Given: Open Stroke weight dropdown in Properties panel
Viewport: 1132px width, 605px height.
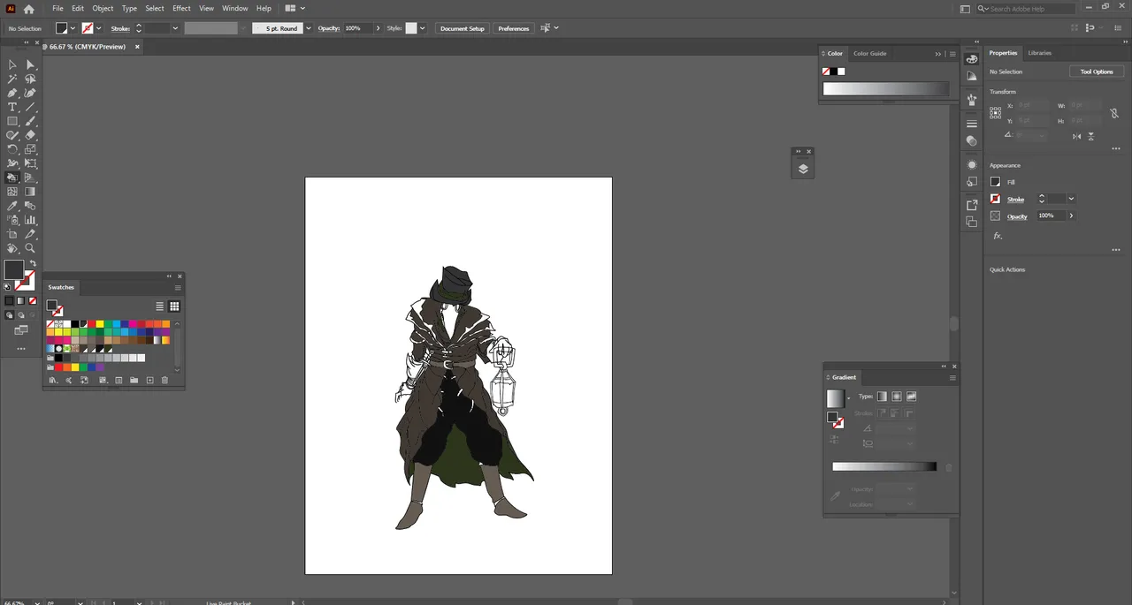Looking at the screenshot, I should pyautogui.click(x=1071, y=199).
